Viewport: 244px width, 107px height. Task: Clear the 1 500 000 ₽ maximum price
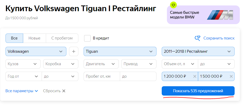pyautogui.click(x=231, y=76)
